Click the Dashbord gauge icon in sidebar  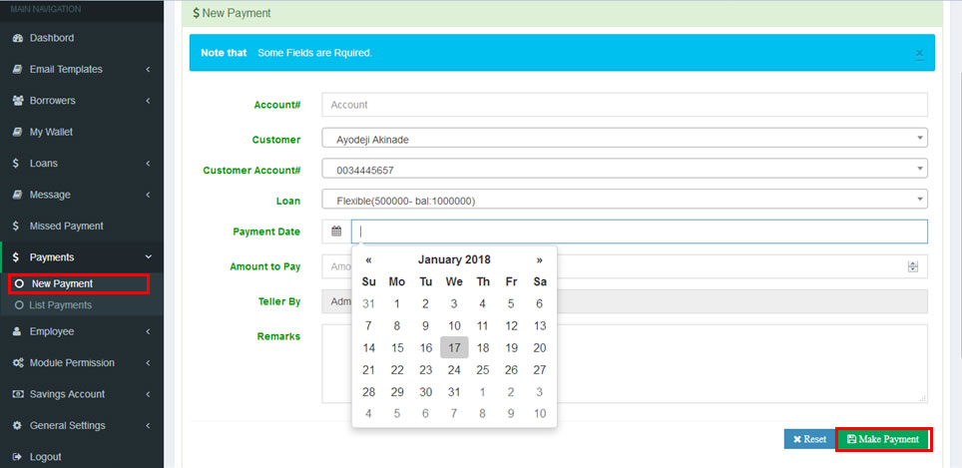(17, 38)
